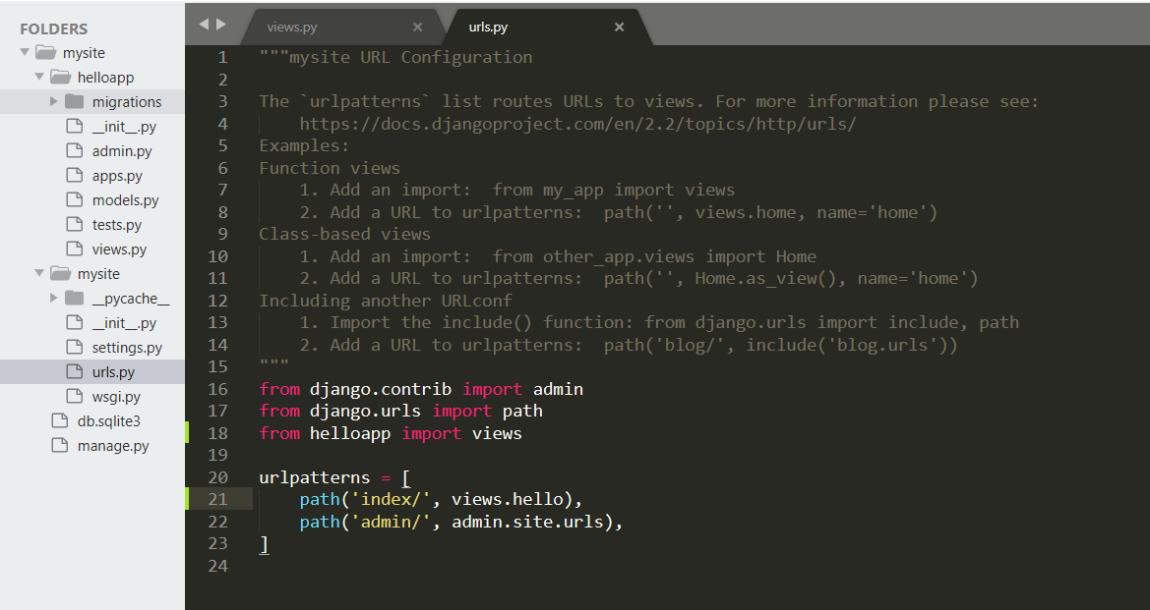This screenshot has width=1150, height=610.
Task: Expand the migrations folder
Action: pos(54,102)
